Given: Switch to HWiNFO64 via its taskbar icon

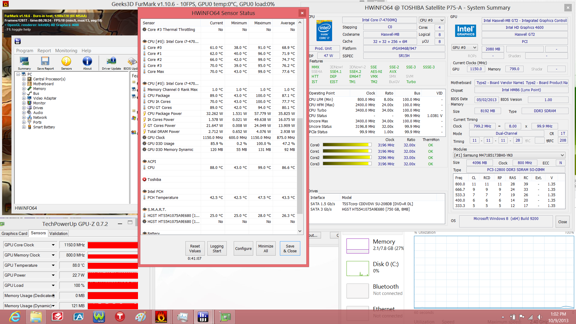Looking at the screenshot, I should point(203,317).
